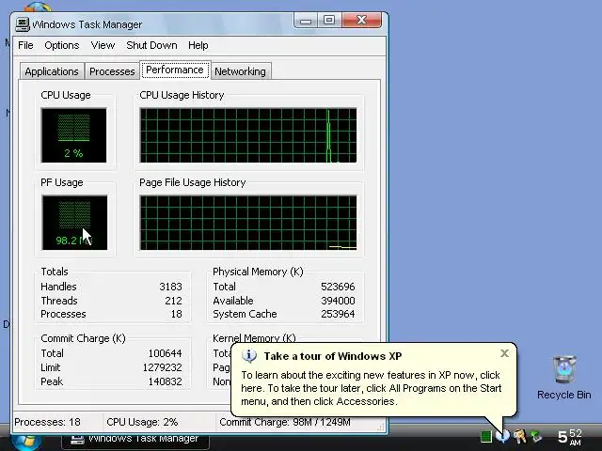Open the Options menu
The width and height of the screenshot is (602, 451).
(x=62, y=45)
